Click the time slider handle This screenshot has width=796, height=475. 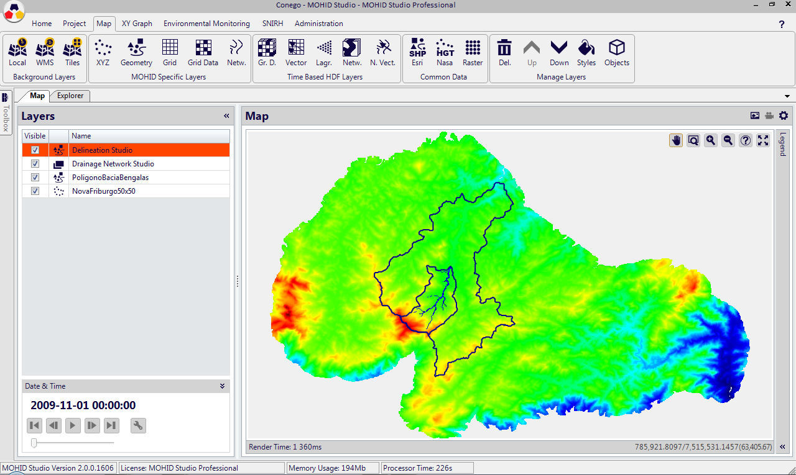pyautogui.click(x=34, y=443)
